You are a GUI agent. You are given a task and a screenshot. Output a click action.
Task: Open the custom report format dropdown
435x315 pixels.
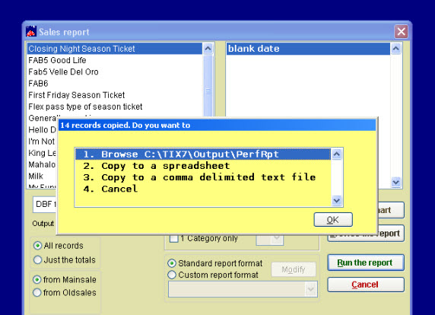coord(311,289)
